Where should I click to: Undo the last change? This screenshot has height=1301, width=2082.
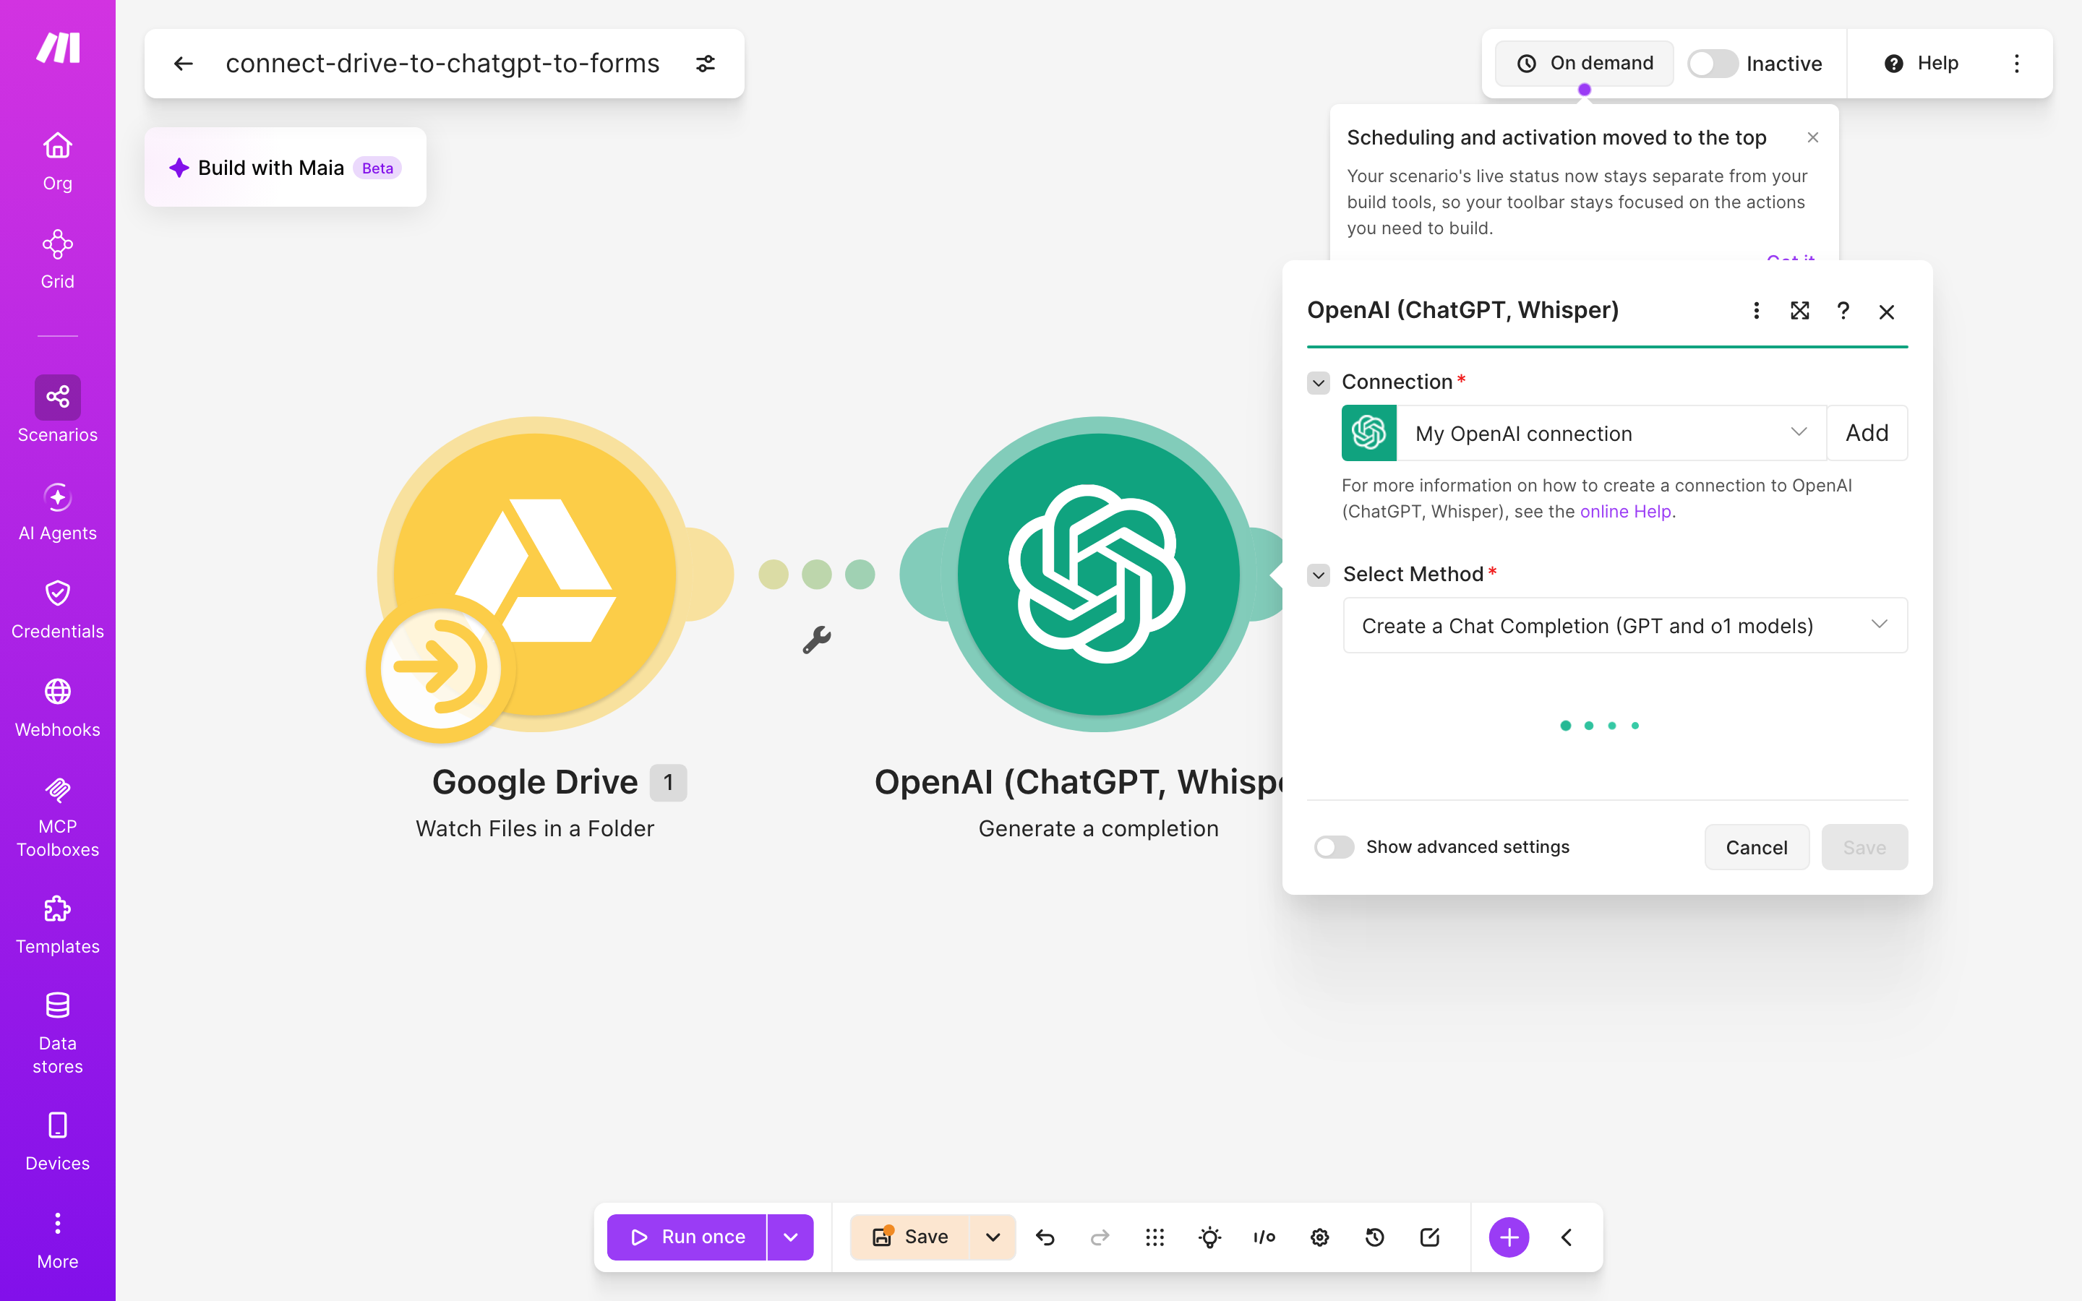(x=1045, y=1237)
